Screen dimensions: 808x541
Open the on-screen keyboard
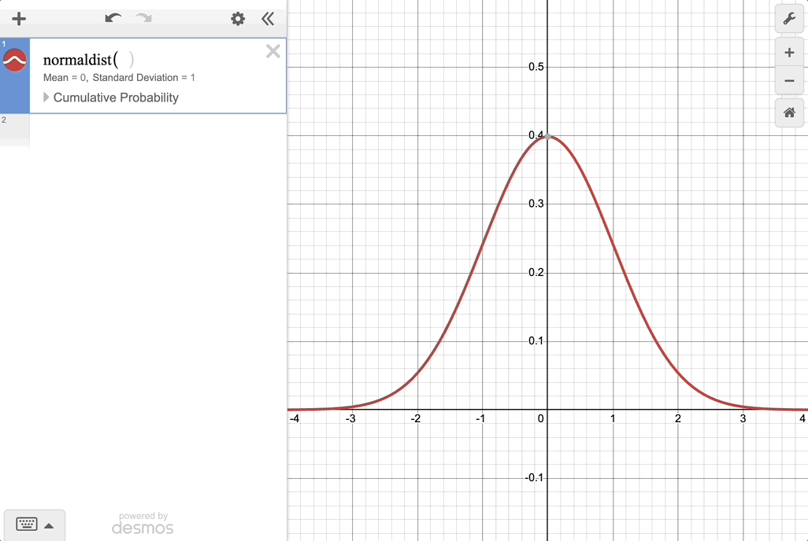click(27, 524)
